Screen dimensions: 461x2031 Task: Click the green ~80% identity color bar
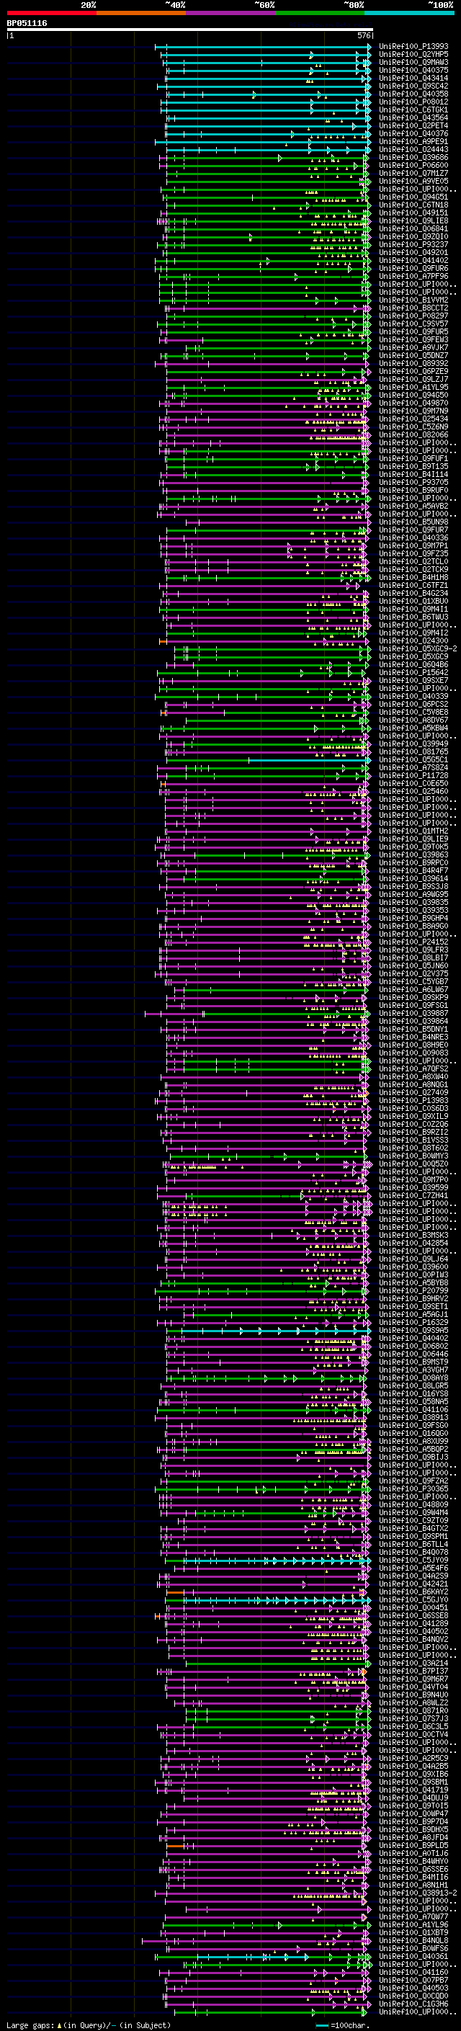point(320,13)
